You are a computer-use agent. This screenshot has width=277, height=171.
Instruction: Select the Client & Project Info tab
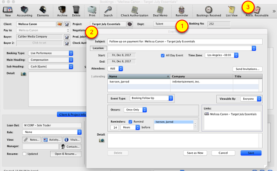[x=72, y=114]
